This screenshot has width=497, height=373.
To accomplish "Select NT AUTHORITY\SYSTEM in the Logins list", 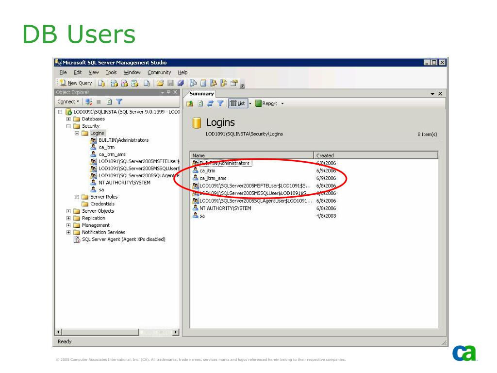I will [225, 208].
